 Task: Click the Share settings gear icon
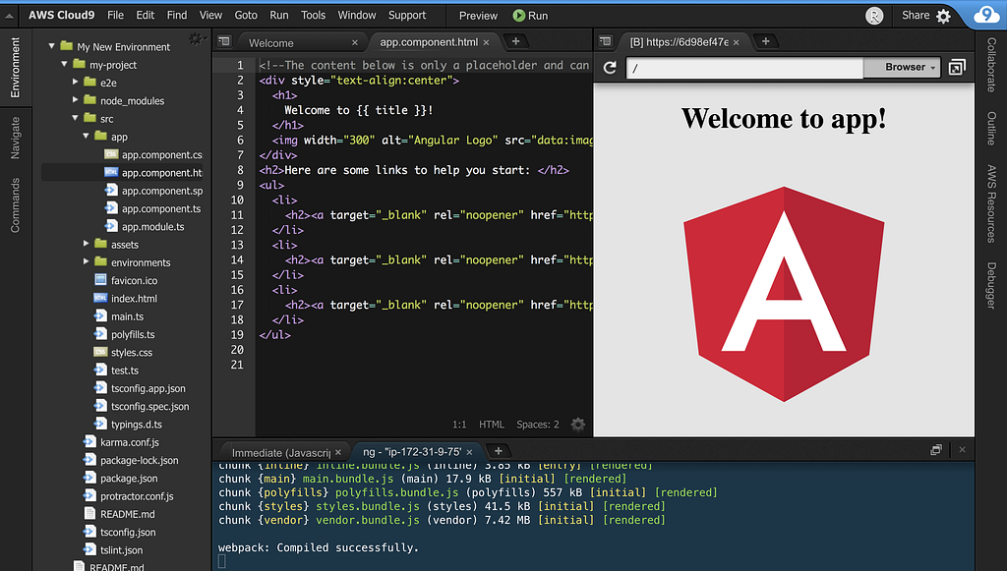coord(943,16)
